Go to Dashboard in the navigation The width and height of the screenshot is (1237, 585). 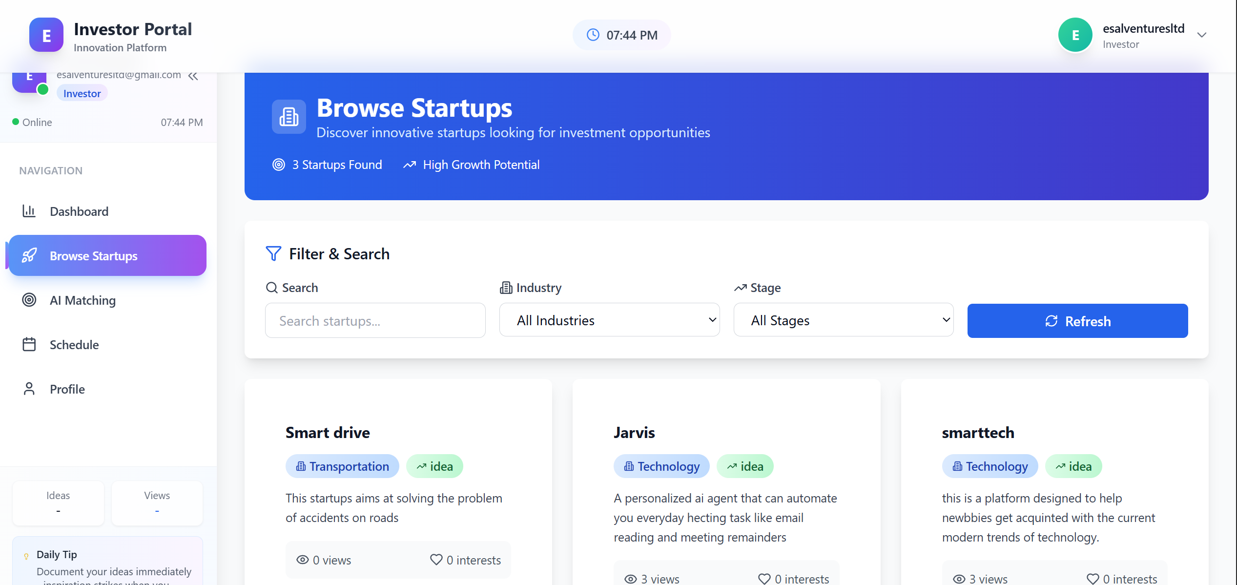(x=79, y=211)
